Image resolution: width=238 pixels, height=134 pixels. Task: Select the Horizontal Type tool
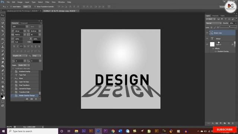[3, 74]
